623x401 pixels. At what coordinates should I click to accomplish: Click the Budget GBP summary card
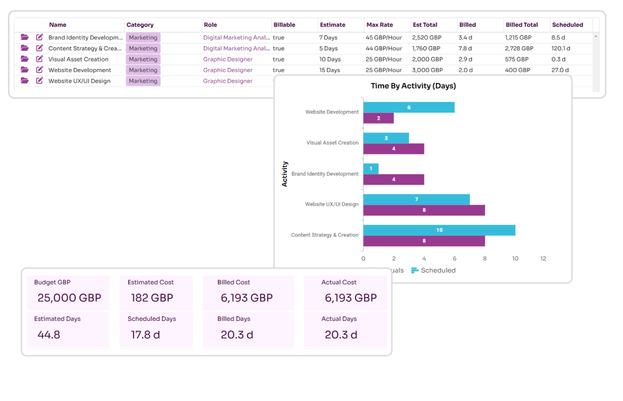(68, 292)
